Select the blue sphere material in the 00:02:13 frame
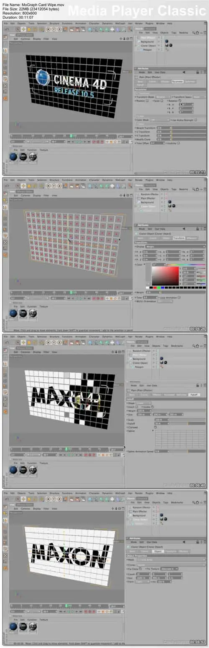 pyautogui.click(x=13, y=157)
